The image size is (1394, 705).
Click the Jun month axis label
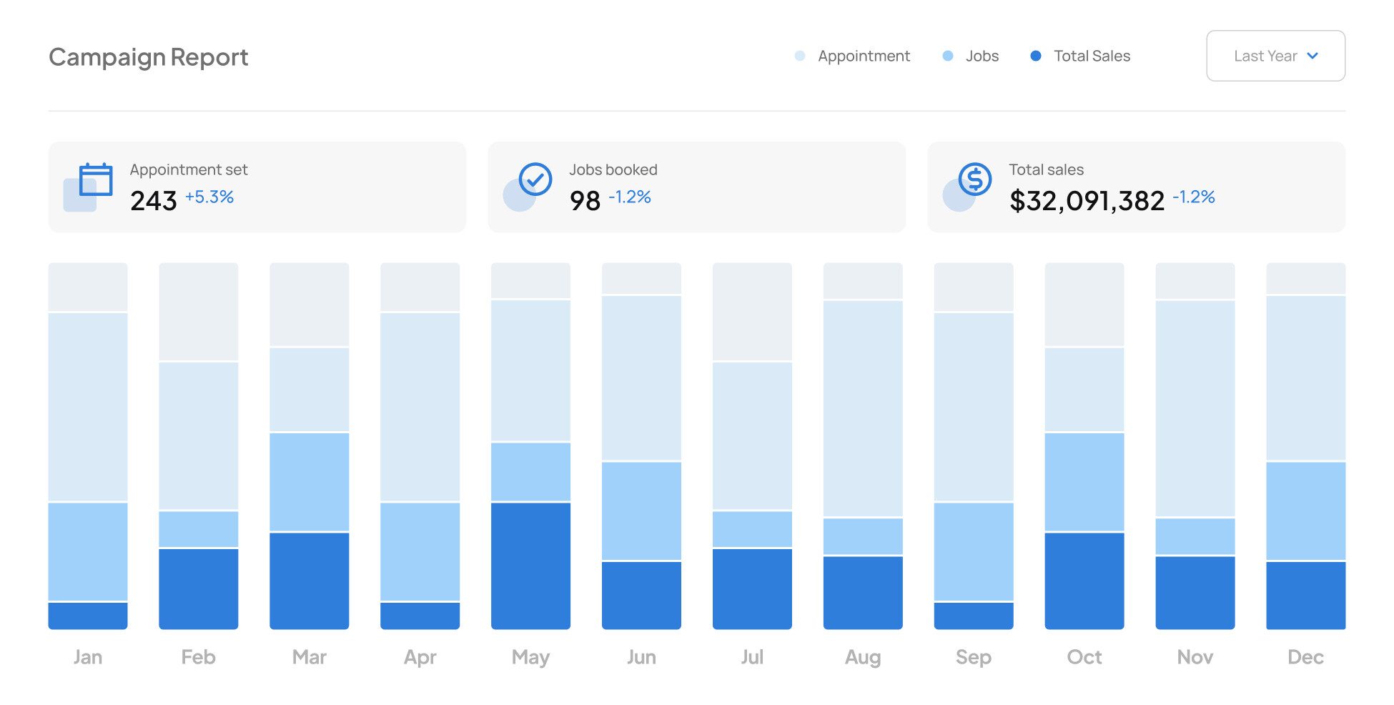click(x=641, y=656)
